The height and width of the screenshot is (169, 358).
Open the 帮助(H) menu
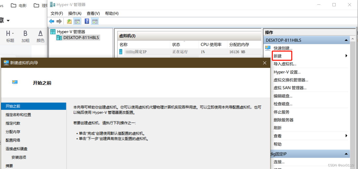112,13
